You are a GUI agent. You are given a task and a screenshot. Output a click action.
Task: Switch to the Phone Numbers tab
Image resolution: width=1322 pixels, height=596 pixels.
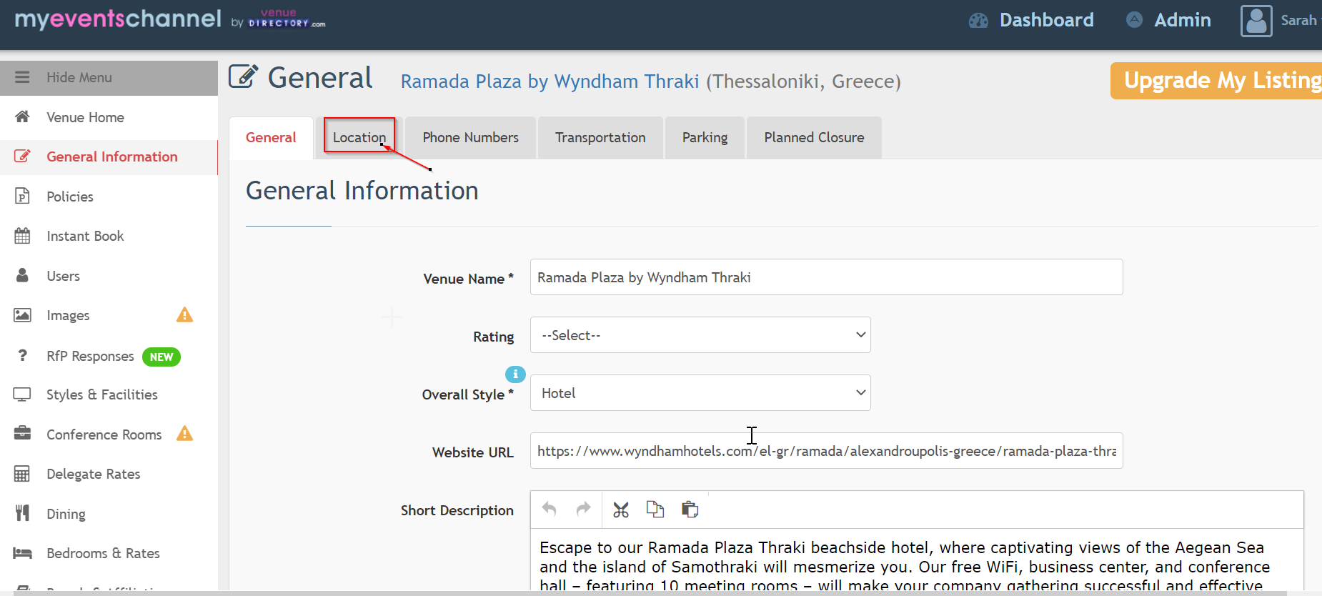click(470, 137)
